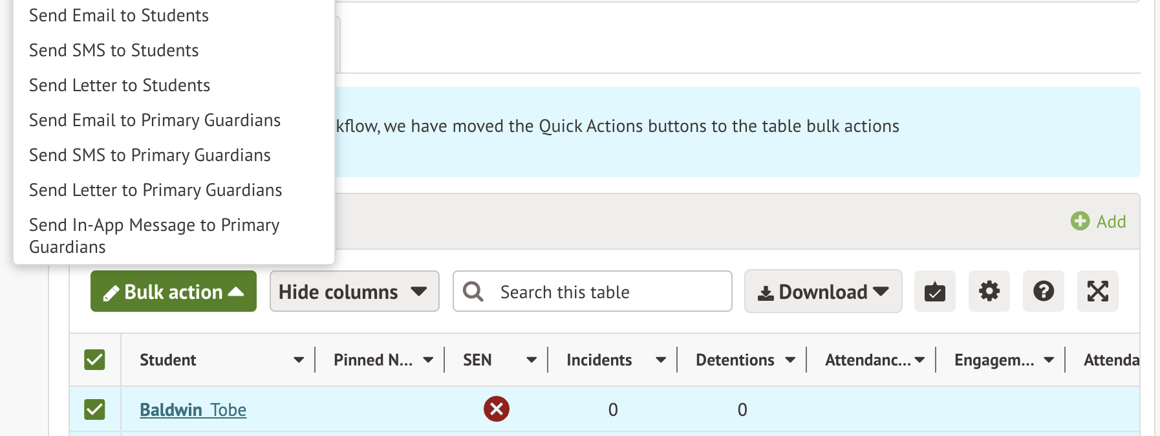Click the calendar checkmark icon button
Viewport: 1160px width, 436px height.
tap(934, 292)
